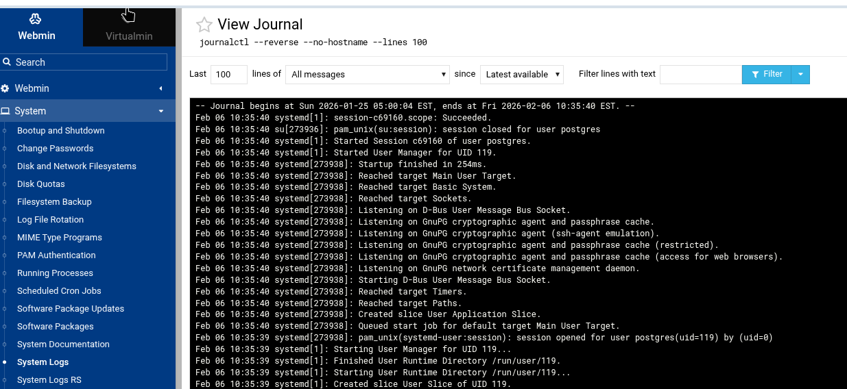Open the All messages dropdown
The height and width of the screenshot is (389, 847).
[368, 74]
